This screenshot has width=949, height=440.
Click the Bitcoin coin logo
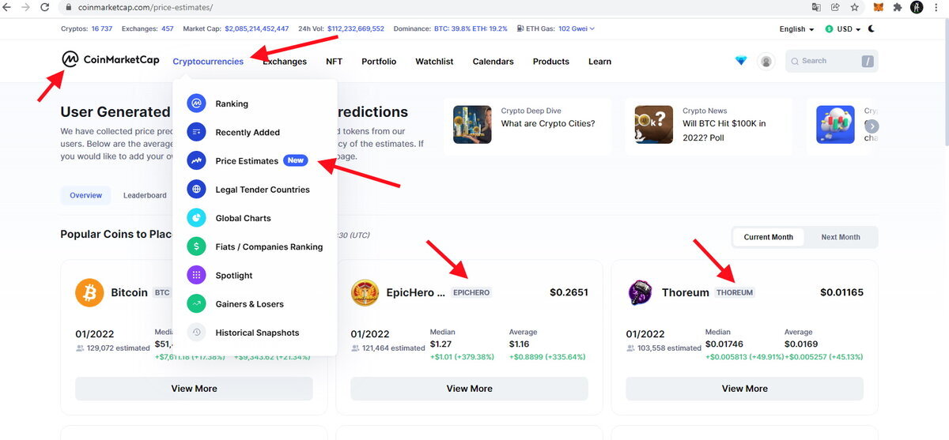pyautogui.click(x=89, y=292)
